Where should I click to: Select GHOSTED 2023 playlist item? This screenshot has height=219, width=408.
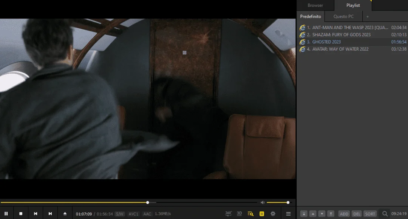click(x=352, y=42)
